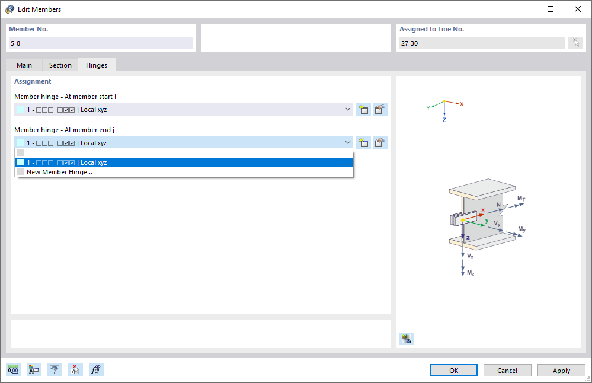Image resolution: width=592 pixels, height=383 pixels.
Task: Choose New Member Hinge from the open list
Action: (59, 171)
